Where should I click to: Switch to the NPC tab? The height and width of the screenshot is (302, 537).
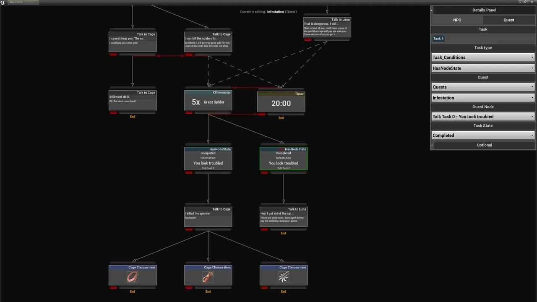coord(457,20)
